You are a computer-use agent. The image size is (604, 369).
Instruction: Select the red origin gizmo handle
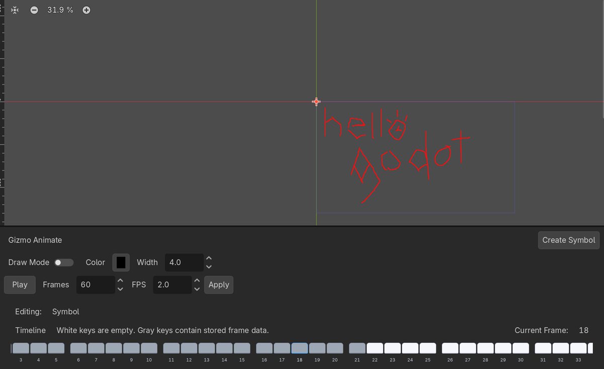coord(316,102)
